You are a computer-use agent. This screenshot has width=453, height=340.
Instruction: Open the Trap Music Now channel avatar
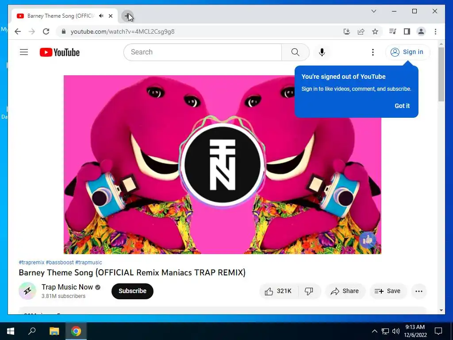point(27,291)
